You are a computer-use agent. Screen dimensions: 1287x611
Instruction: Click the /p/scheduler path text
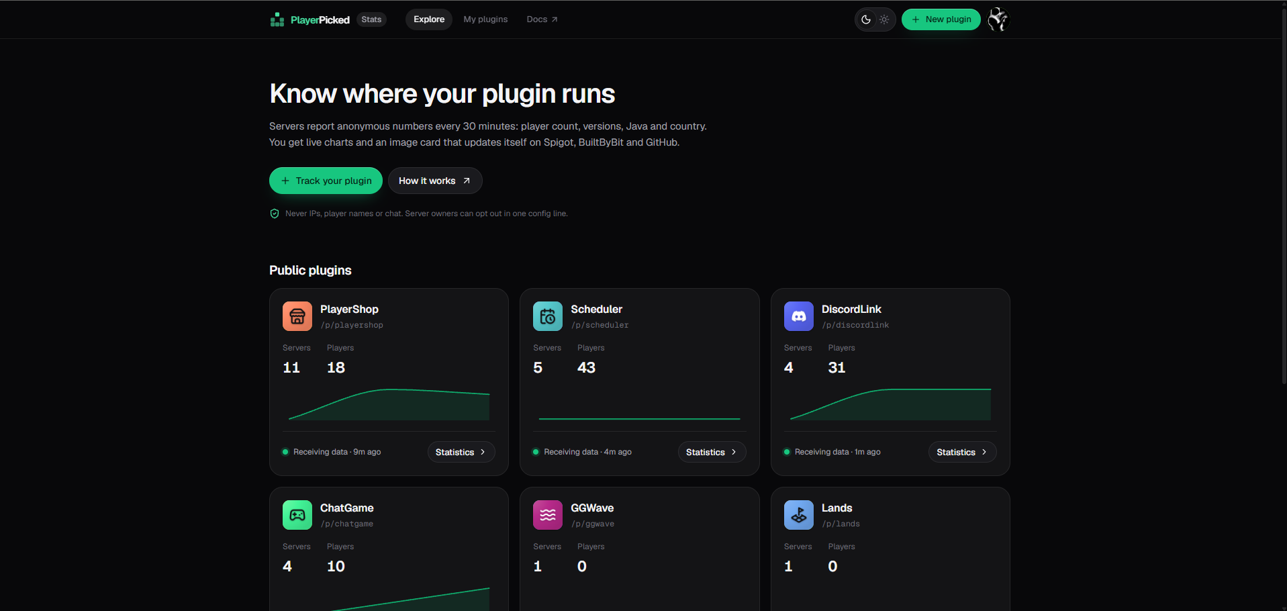point(600,325)
